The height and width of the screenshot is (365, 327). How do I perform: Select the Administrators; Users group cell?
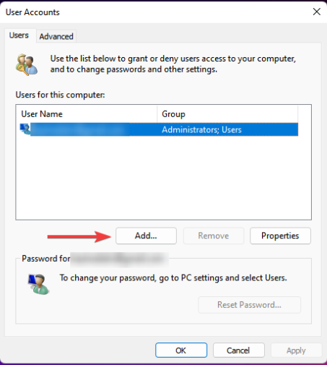(201, 129)
